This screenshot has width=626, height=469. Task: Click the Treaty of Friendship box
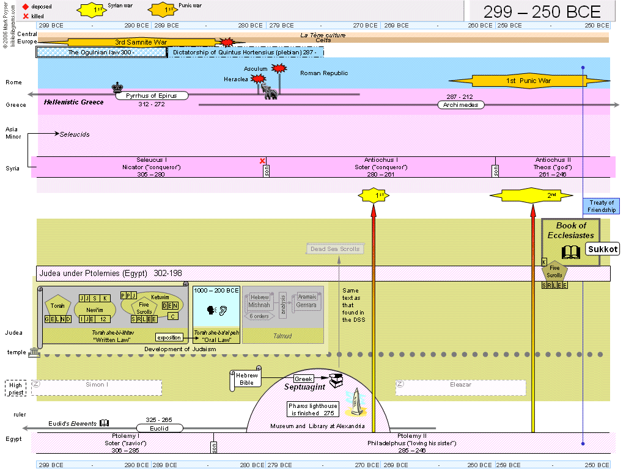[601, 206]
